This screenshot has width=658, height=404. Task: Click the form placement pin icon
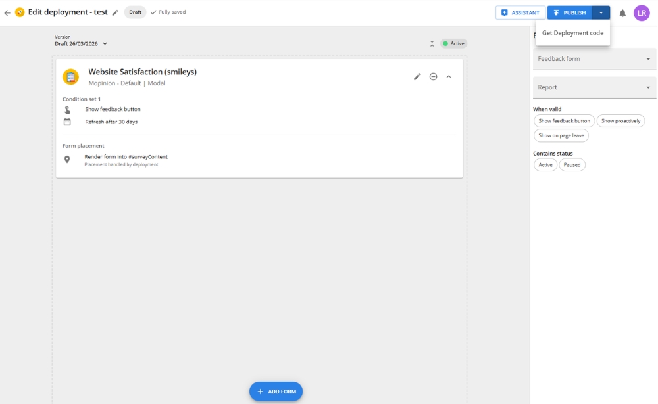(67, 159)
